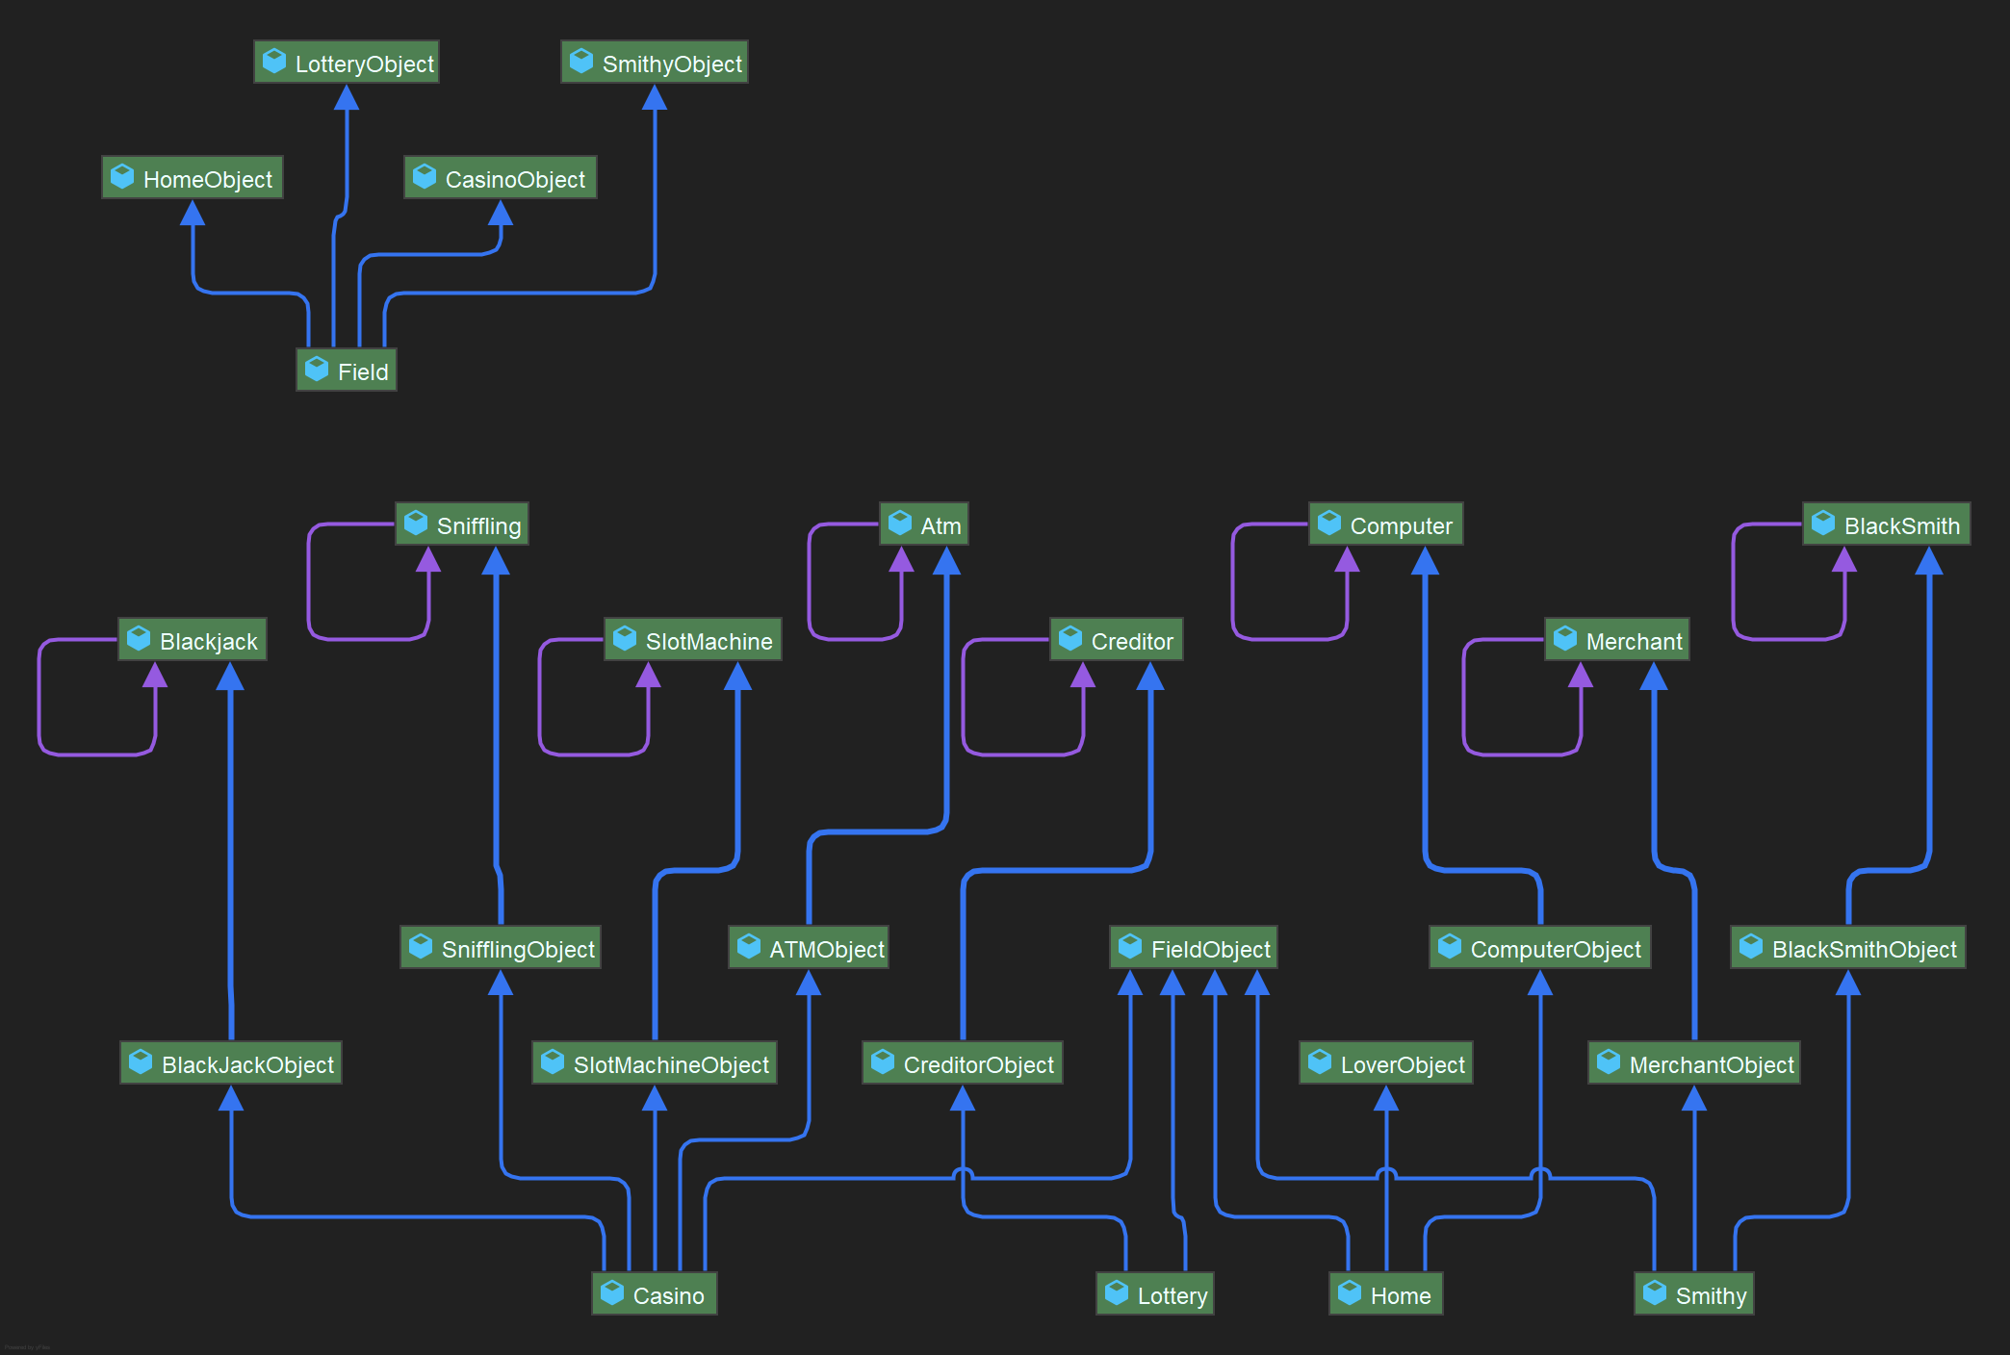Select the CreditorObject class node
This screenshot has height=1355, width=2010.
pyautogui.click(x=963, y=1063)
